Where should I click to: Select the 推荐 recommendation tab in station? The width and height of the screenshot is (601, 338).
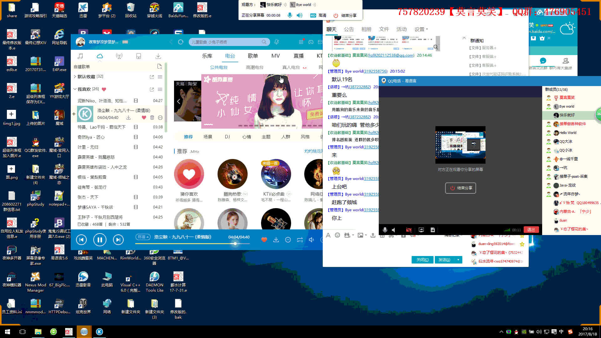pos(188,136)
